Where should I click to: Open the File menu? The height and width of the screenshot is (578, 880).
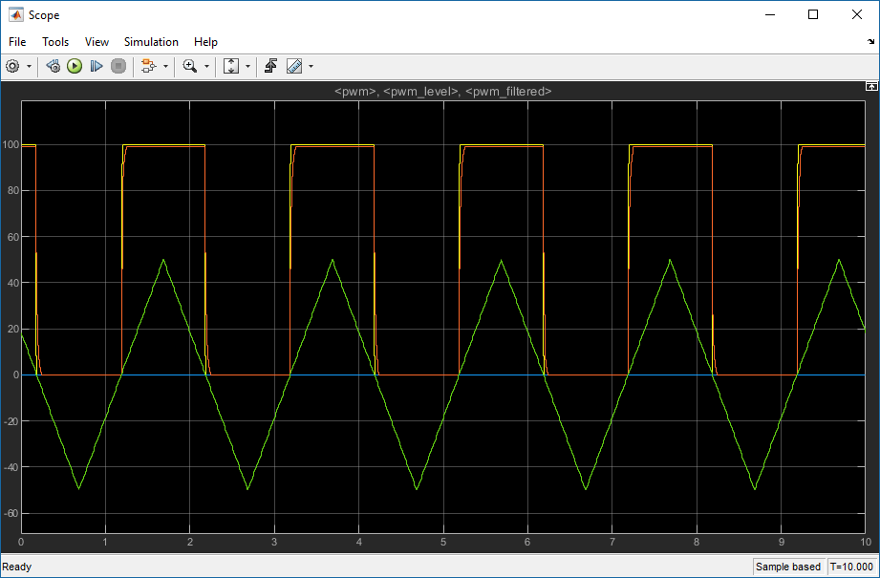[17, 42]
